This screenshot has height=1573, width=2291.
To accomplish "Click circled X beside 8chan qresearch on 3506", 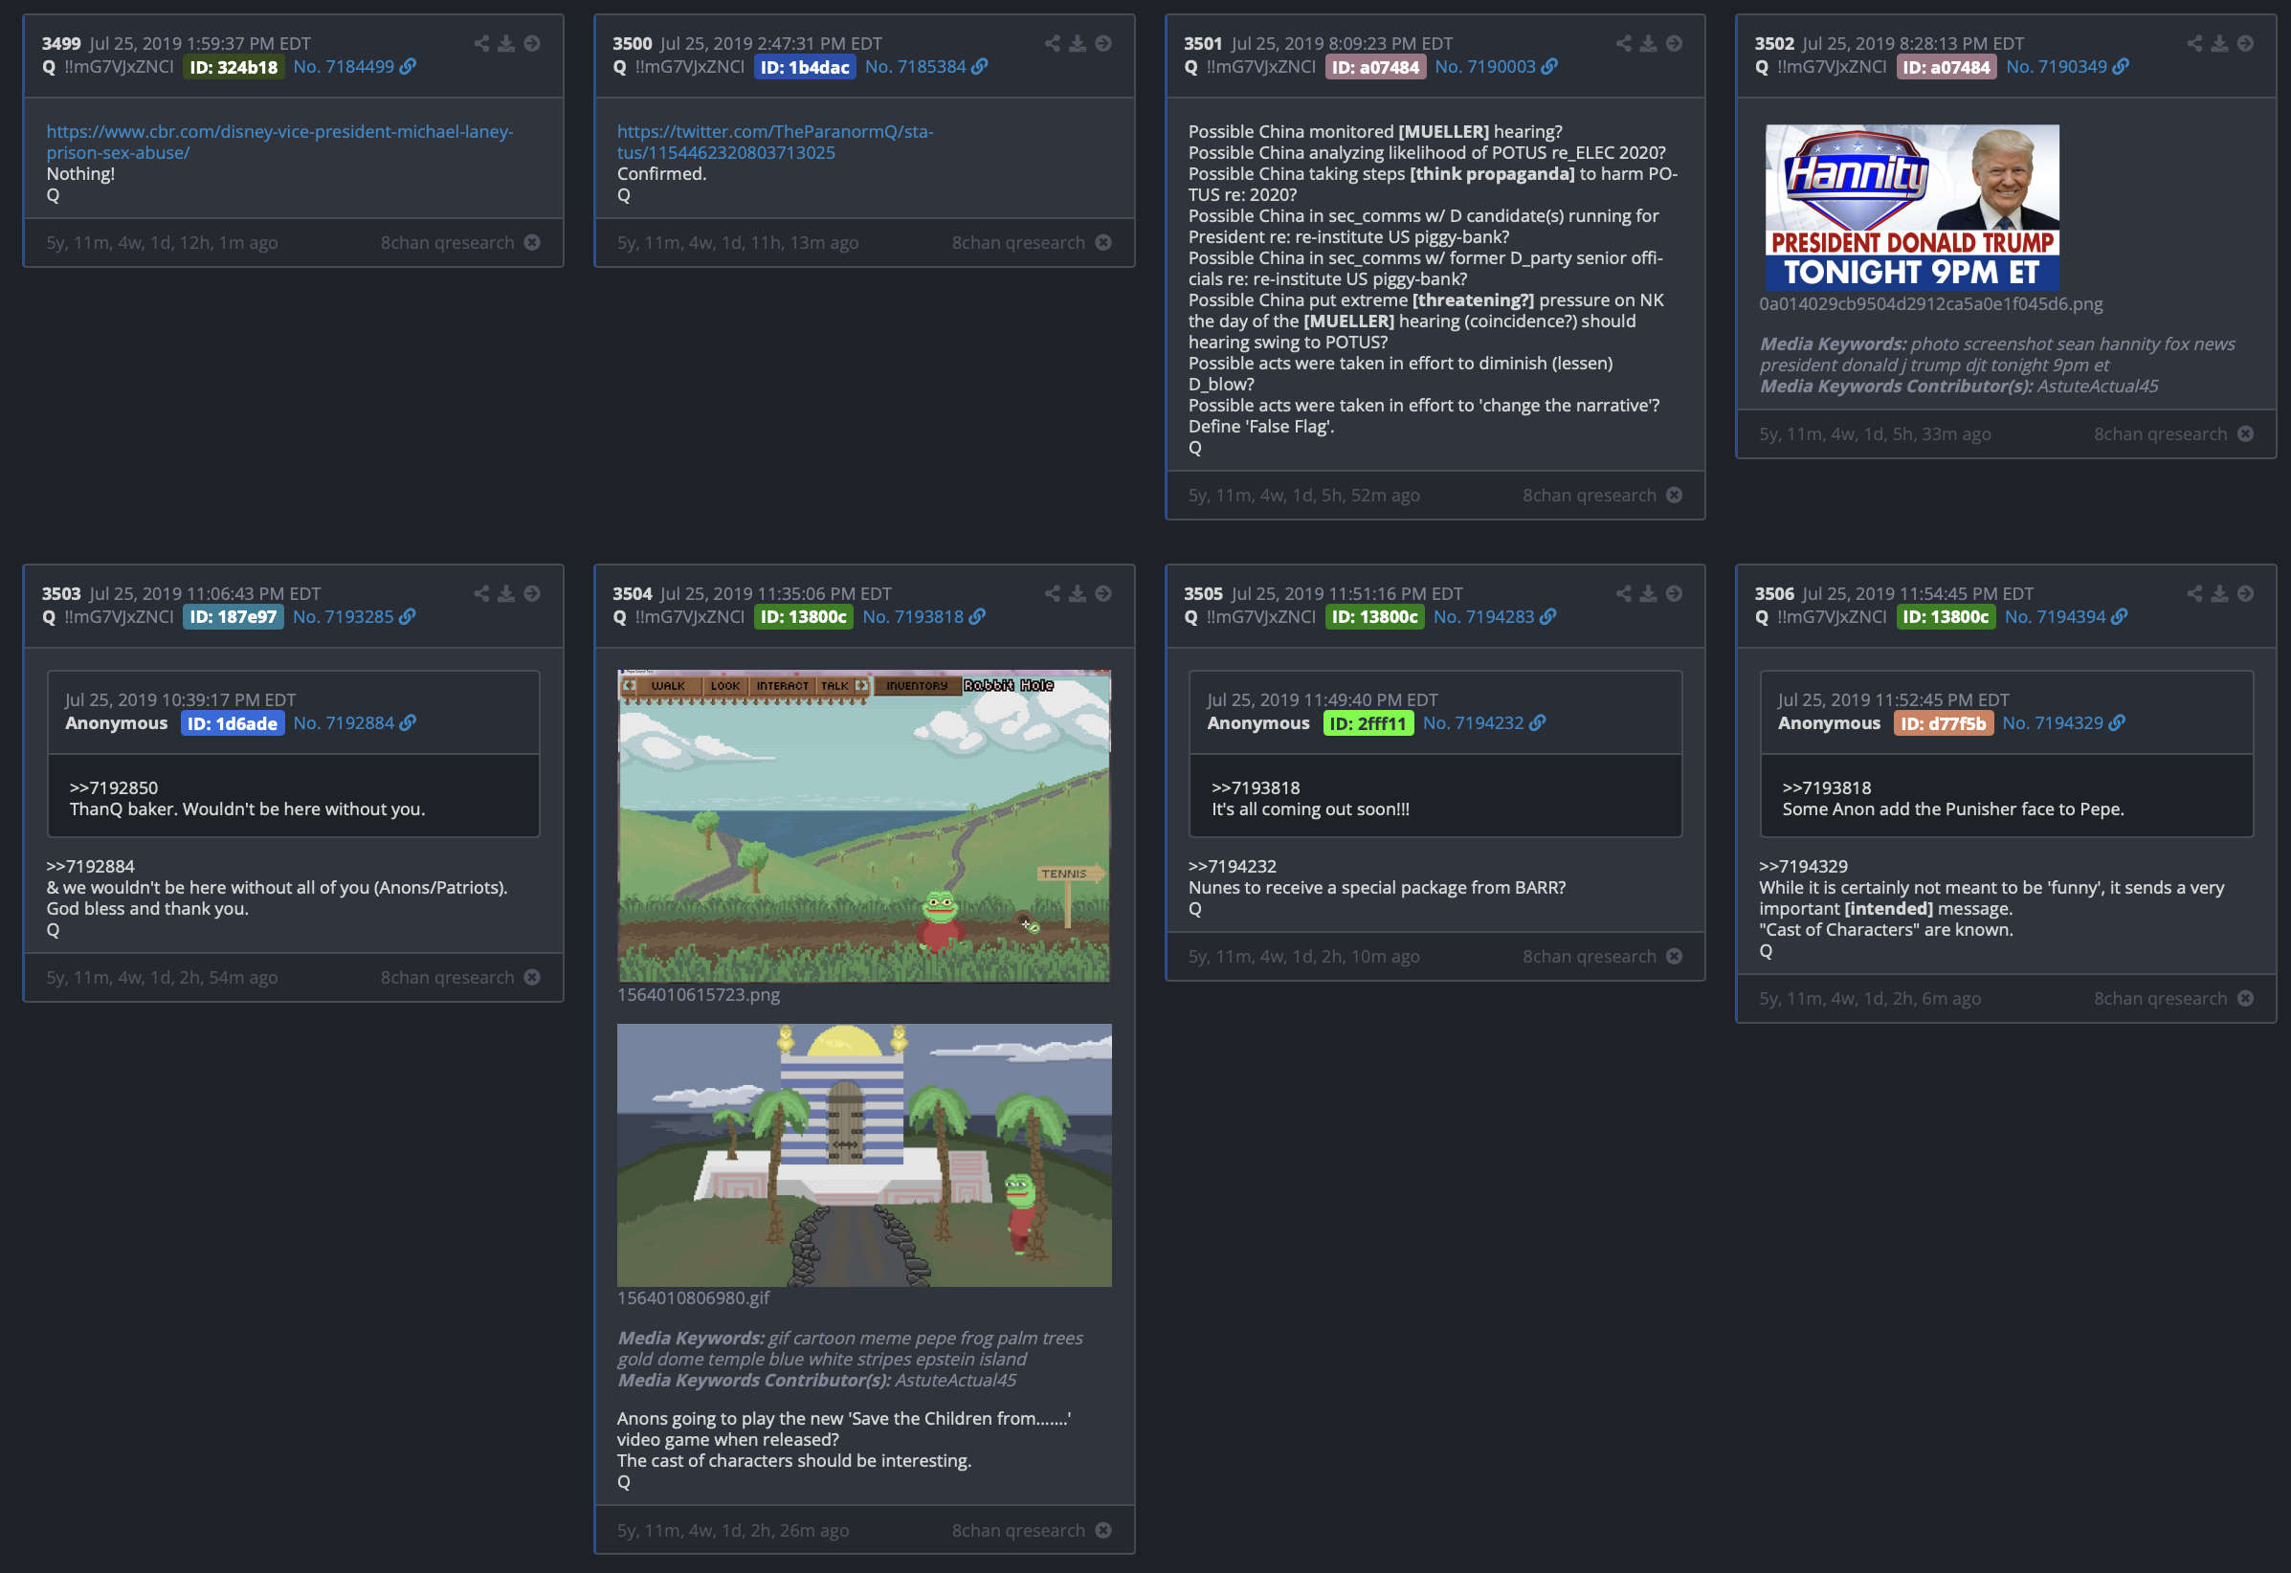I will tap(2246, 998).
